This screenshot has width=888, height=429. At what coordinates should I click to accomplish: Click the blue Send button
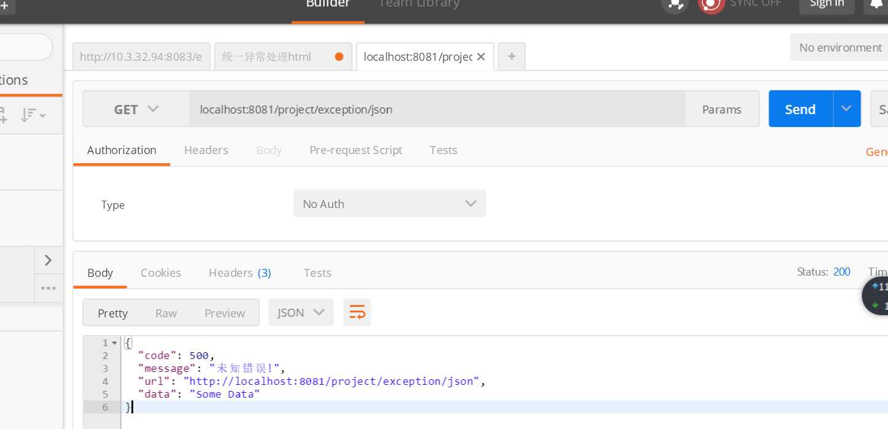[x=800, y=109]
